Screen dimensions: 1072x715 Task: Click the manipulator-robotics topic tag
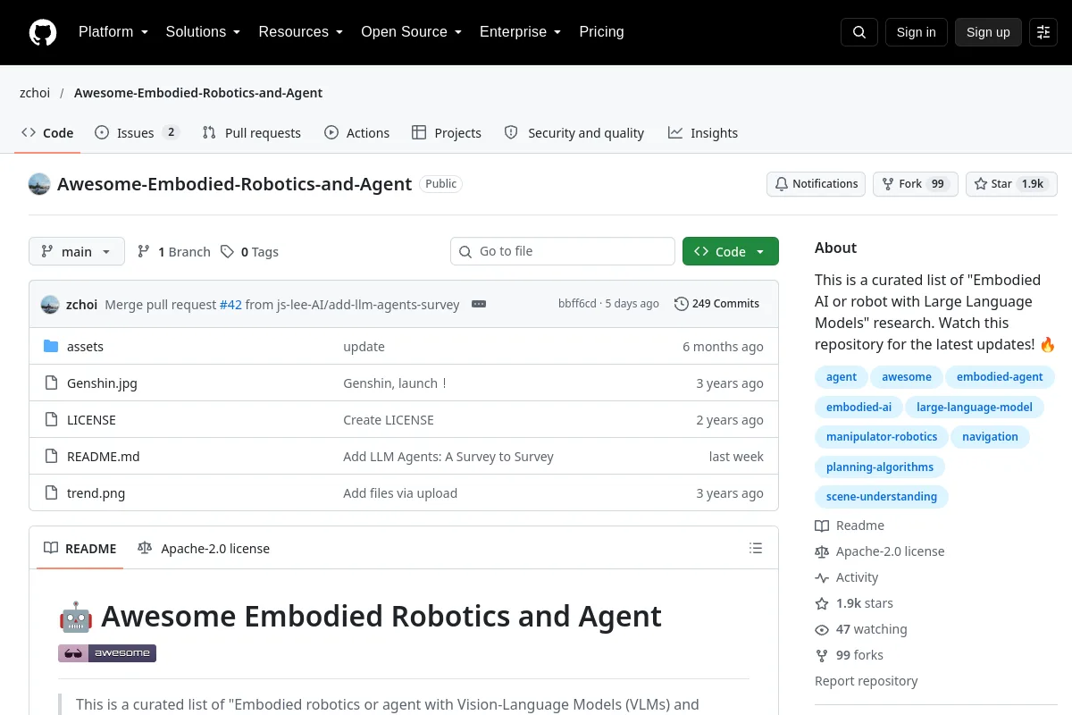882,437
